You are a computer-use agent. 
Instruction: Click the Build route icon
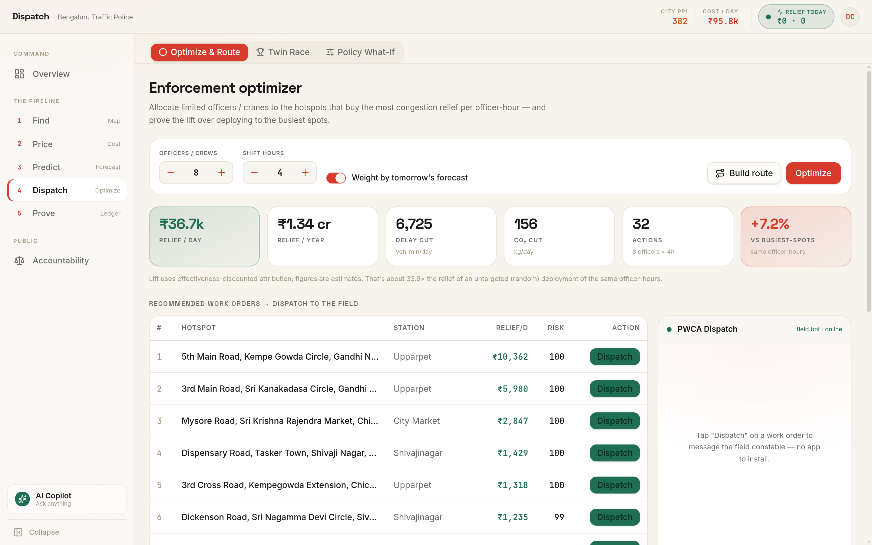tap(720, 173)
